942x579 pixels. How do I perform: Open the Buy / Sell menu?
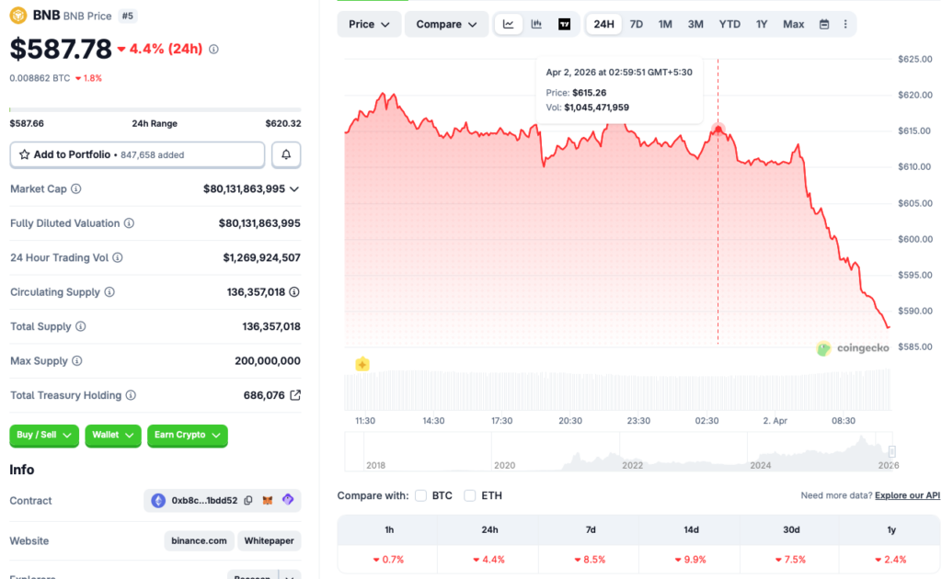coord(43,436)
